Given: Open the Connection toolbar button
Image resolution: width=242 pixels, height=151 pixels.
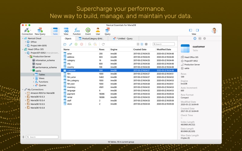Looking at the screenshot, I should point(27,31).
